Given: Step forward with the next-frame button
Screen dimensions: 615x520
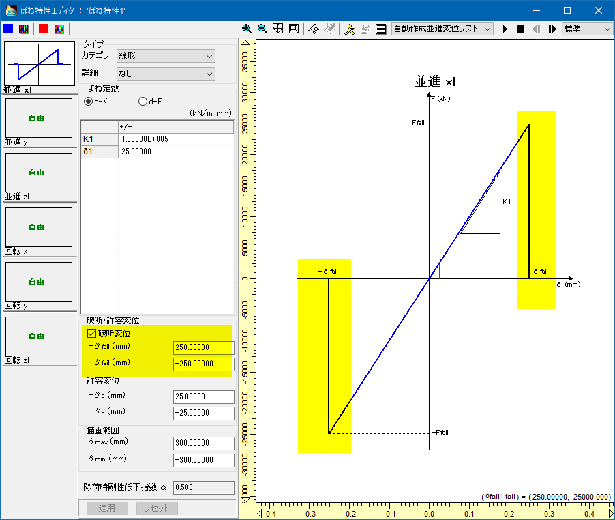Looking at the screenshot, I should tap(552, 29).
